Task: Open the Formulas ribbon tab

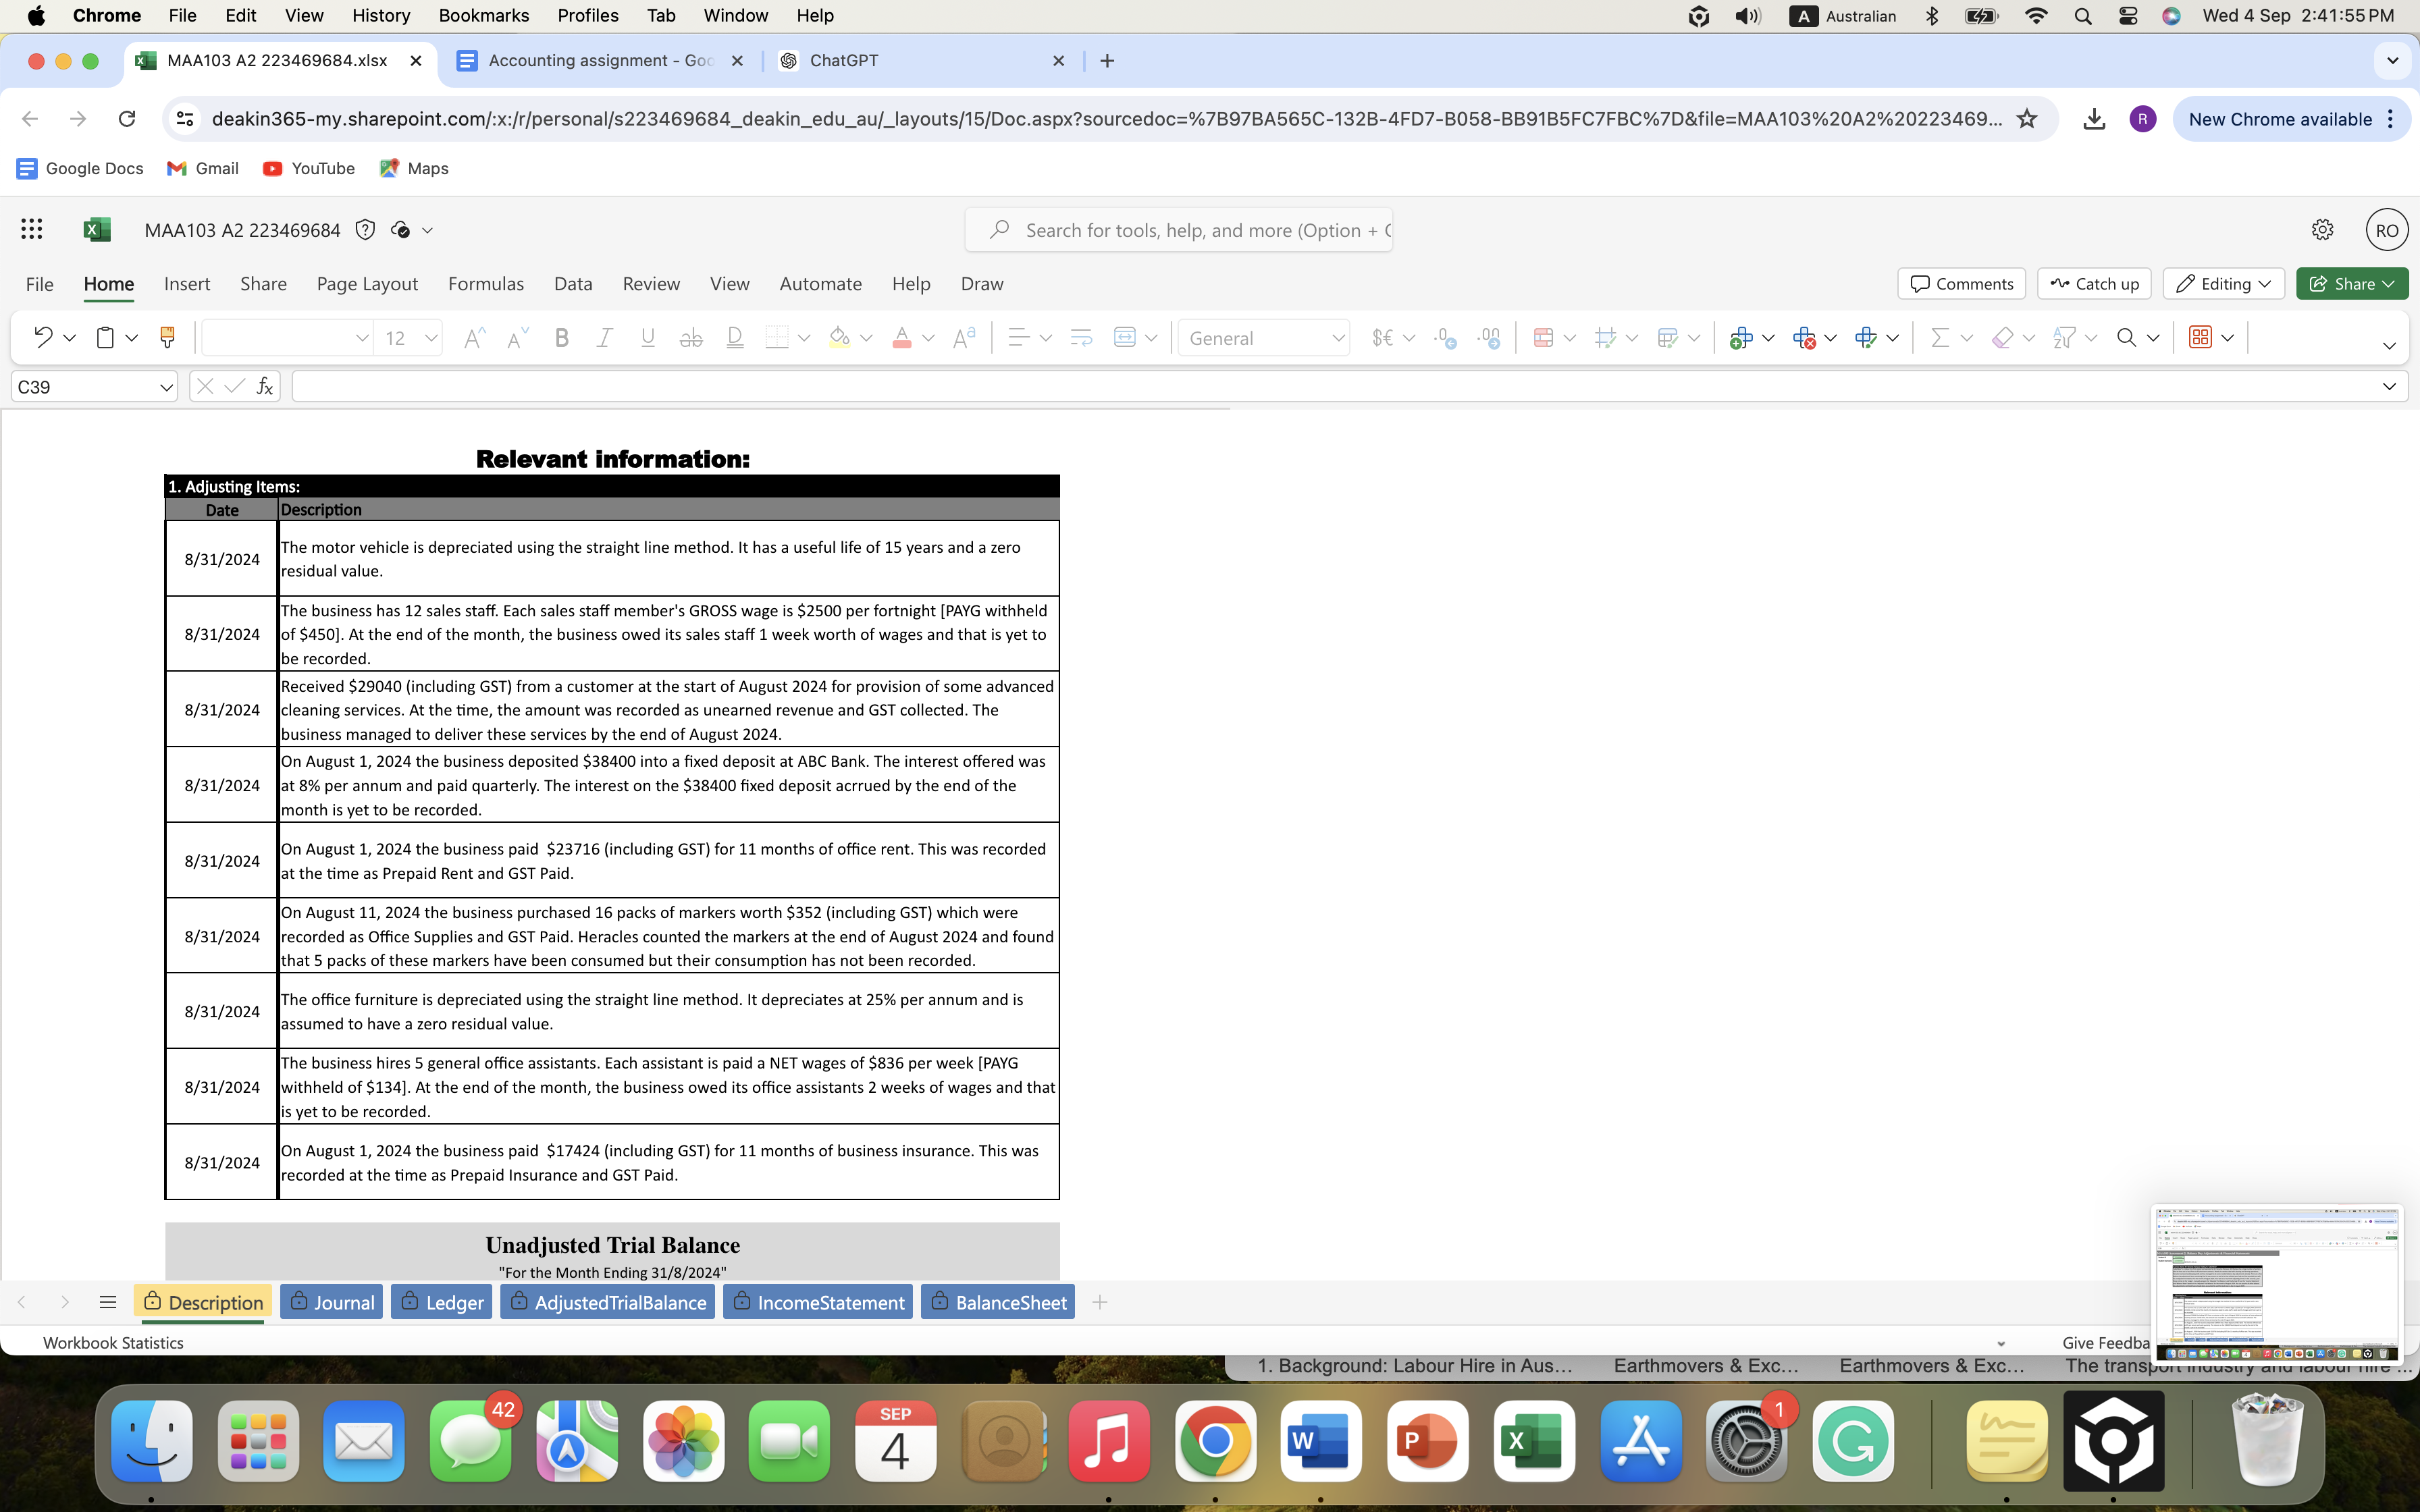Action: tap(486, 284)
